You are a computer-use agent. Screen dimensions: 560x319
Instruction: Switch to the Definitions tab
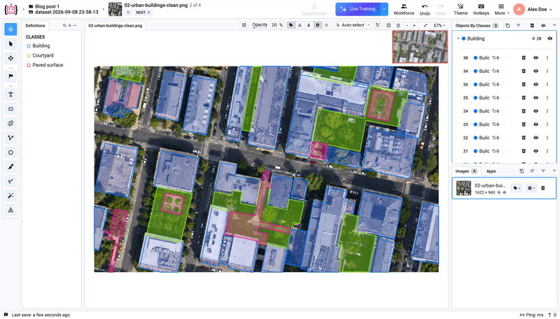(x=36, y=26)
